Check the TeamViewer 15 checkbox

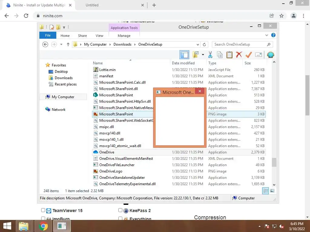pyautogui.click(x=43, y=210)
